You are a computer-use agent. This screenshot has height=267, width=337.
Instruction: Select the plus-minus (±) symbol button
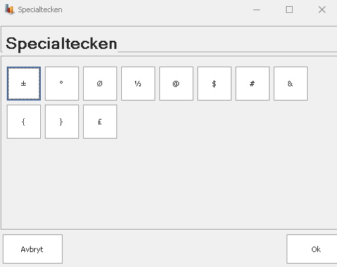24,84
